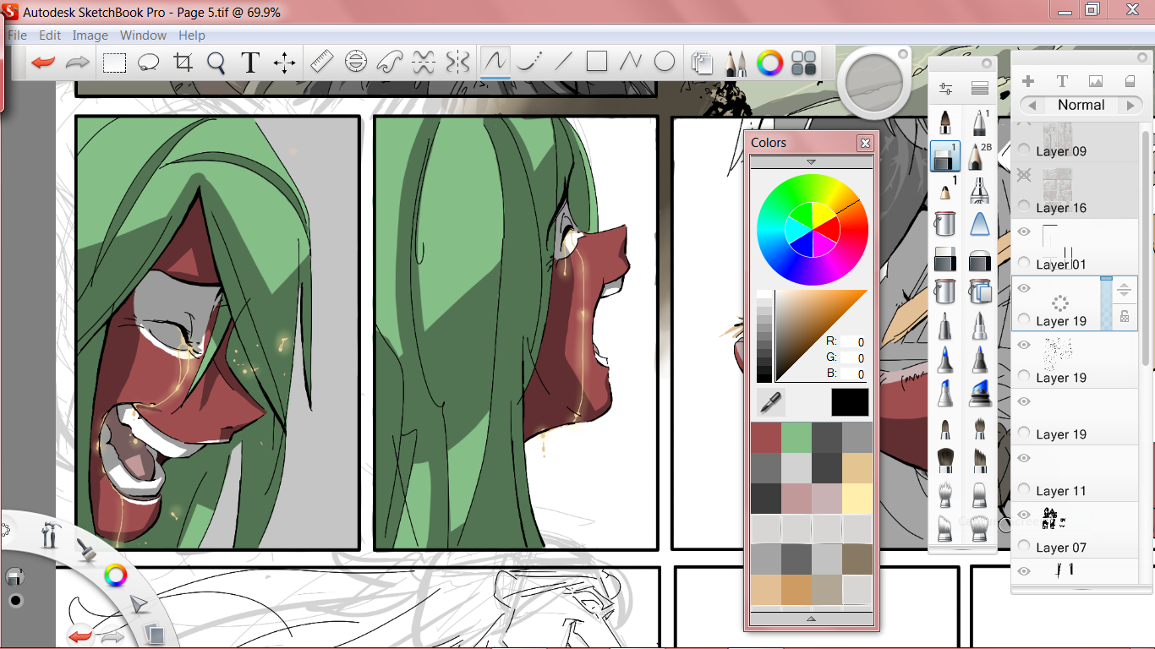
Task: Hide Layer 07 with its eye icon
Action: 1024,515
